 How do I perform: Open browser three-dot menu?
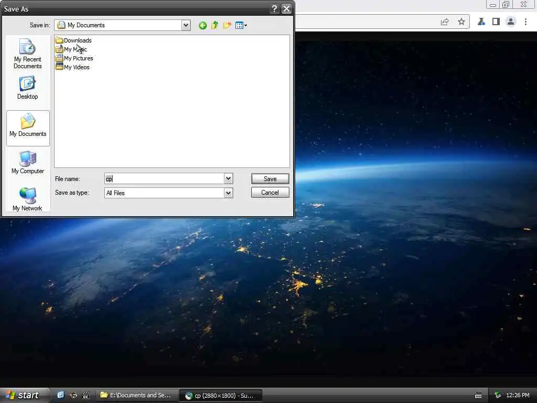click(525, 22)
